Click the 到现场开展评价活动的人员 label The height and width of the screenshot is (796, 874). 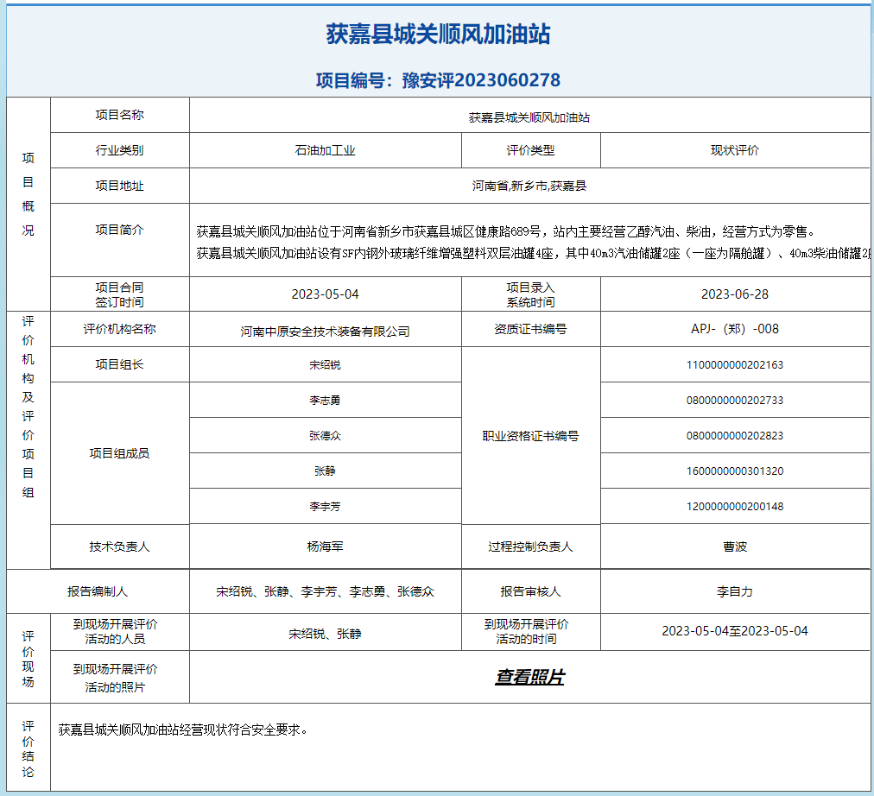tap(115, 632)
